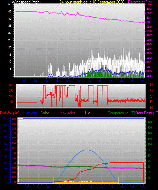Click hour 06 below the windspeed chart
The width and height of the screenshot is (158, 190).
(x=46, y=81)
